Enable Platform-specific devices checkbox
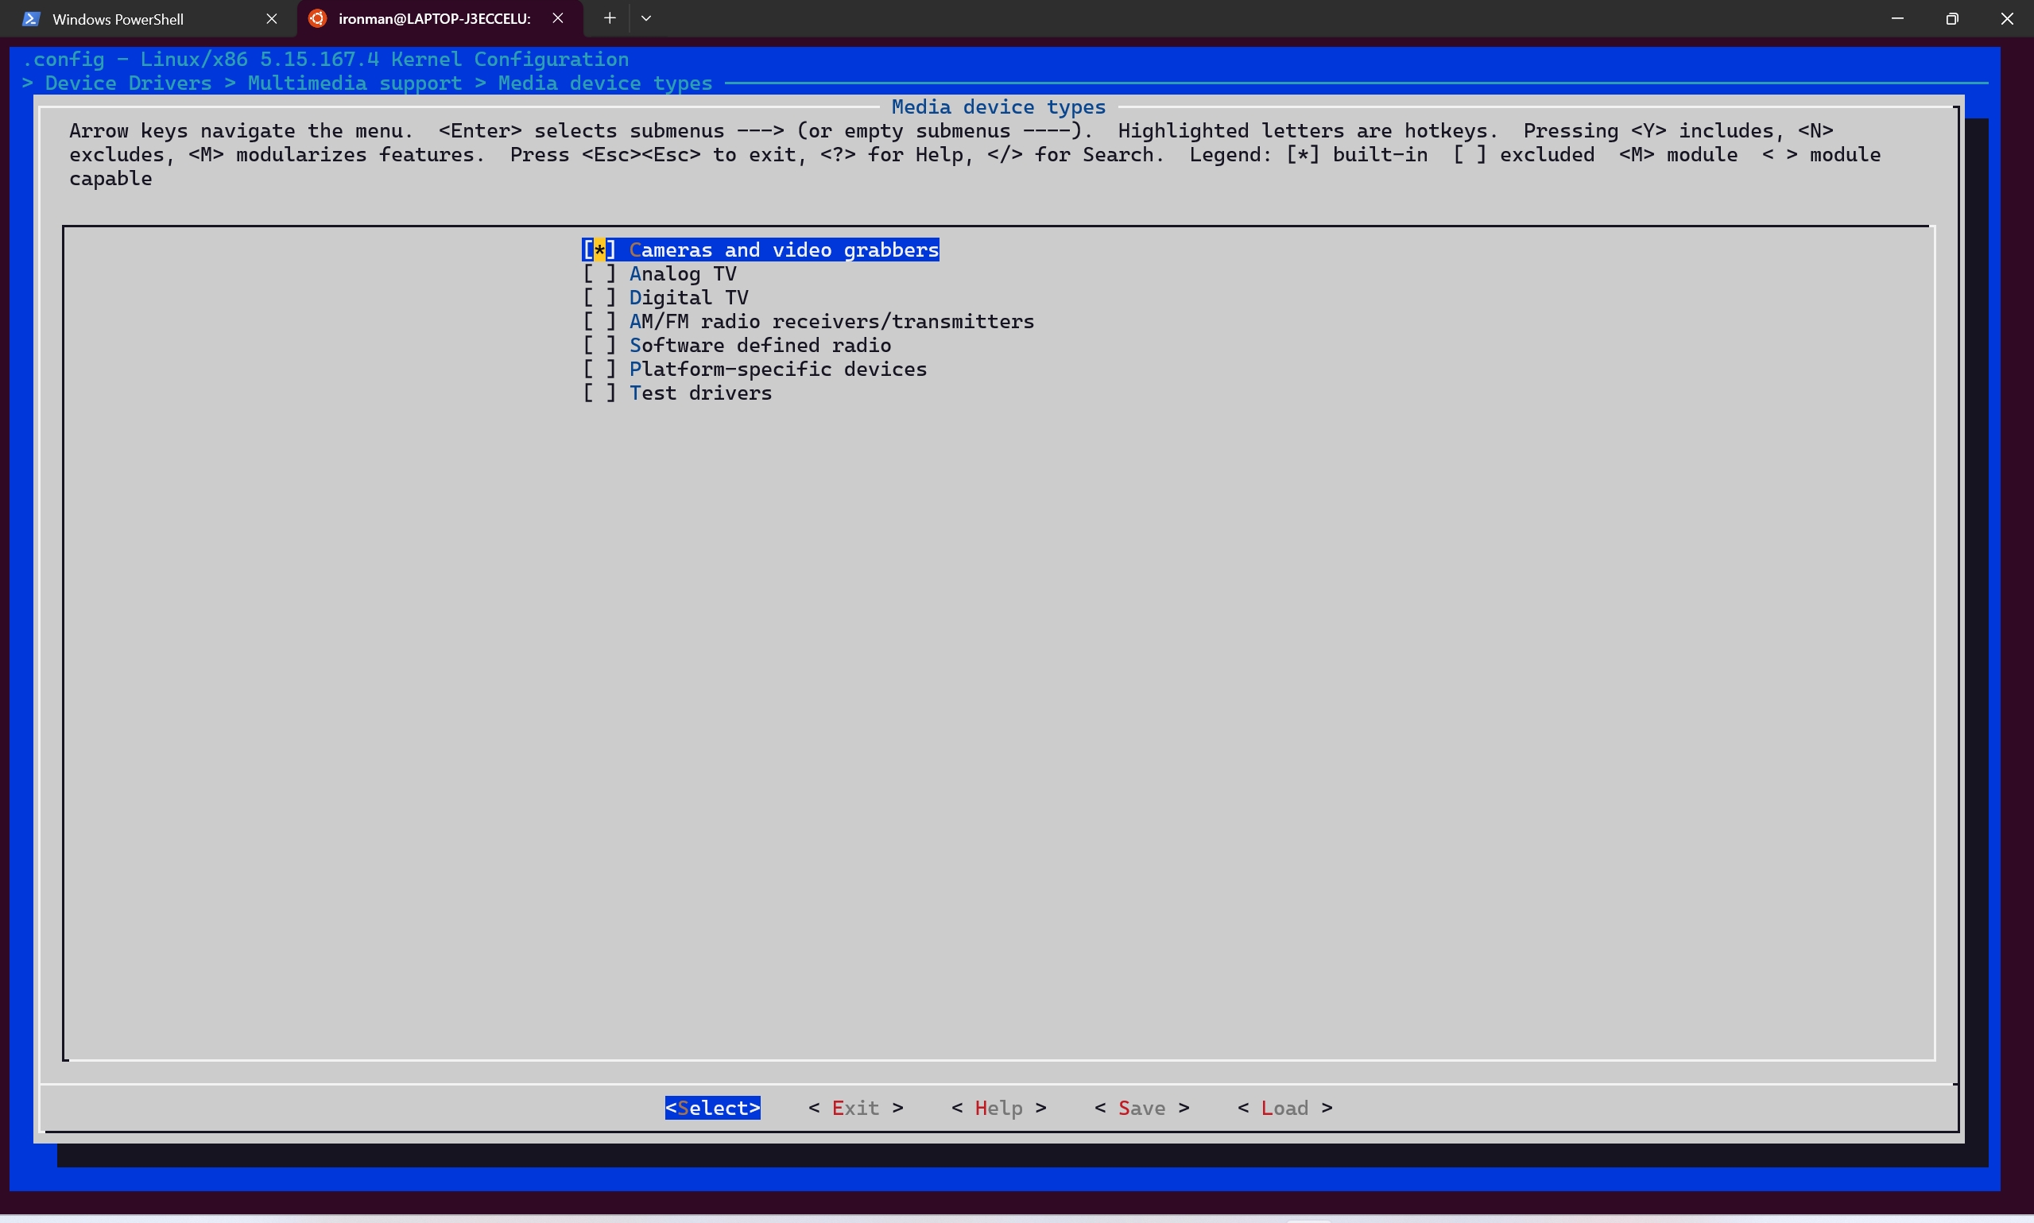This screenshot has width=2034, height=1223. pos(599,370)
